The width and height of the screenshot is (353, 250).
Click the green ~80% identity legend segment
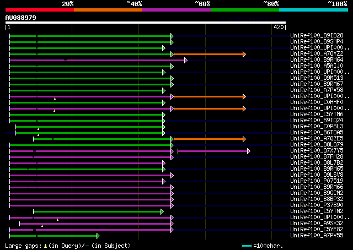[245, 10]
